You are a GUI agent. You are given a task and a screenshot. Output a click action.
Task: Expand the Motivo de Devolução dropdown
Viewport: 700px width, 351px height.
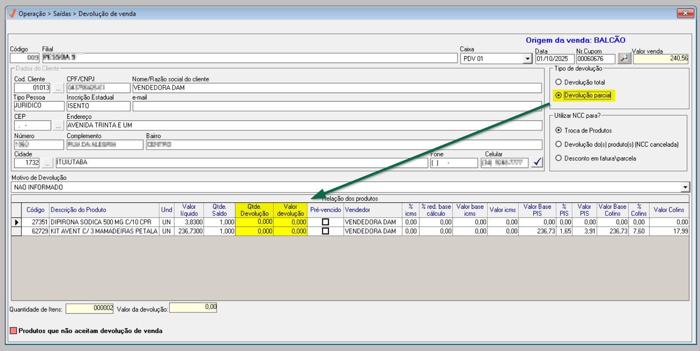click(x=685, y=187)
